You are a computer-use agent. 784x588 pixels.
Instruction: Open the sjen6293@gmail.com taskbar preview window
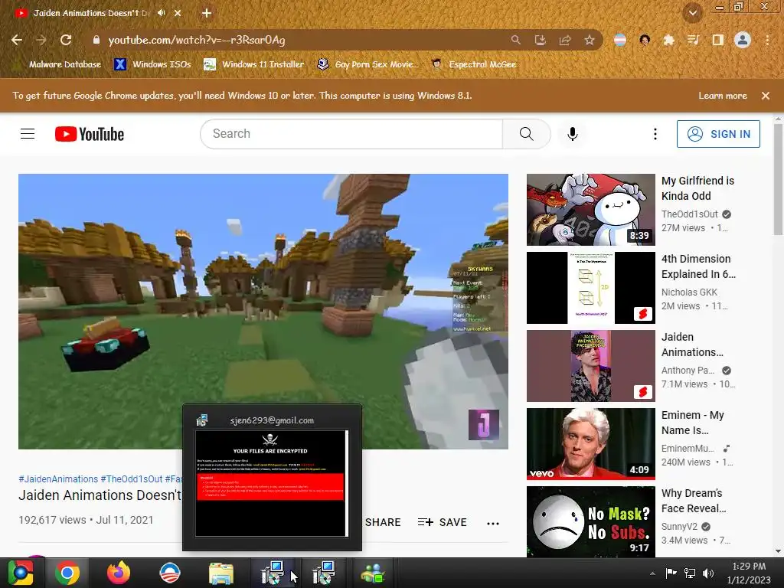pos(272,477)
